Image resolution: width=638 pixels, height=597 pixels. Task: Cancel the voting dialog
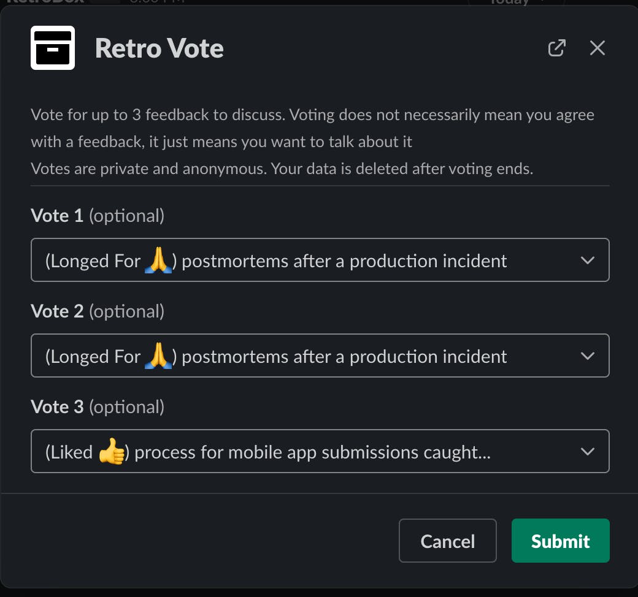447,541
